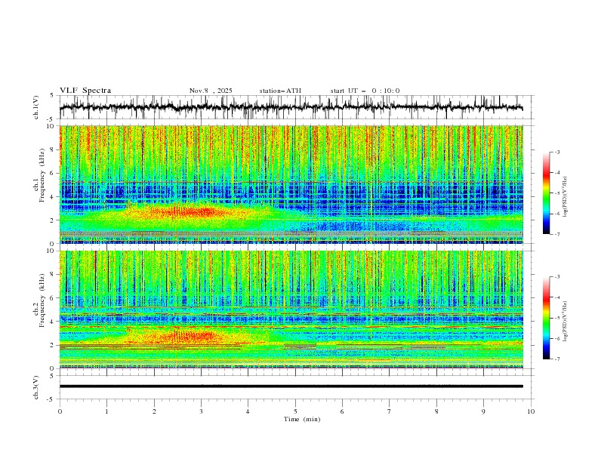Click the "1" tick on the Time axis
Screen dimensions: 598x462
106,411
